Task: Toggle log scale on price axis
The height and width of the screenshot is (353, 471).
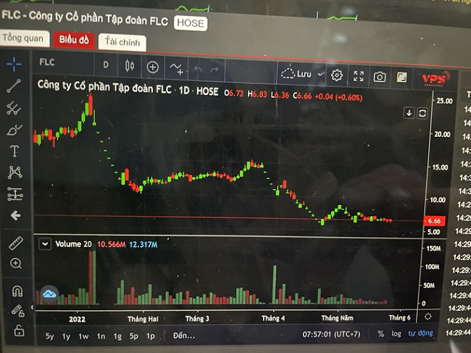Action: click(396, 333)
